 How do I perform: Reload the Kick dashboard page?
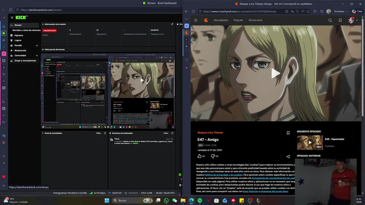coord(10,10)
